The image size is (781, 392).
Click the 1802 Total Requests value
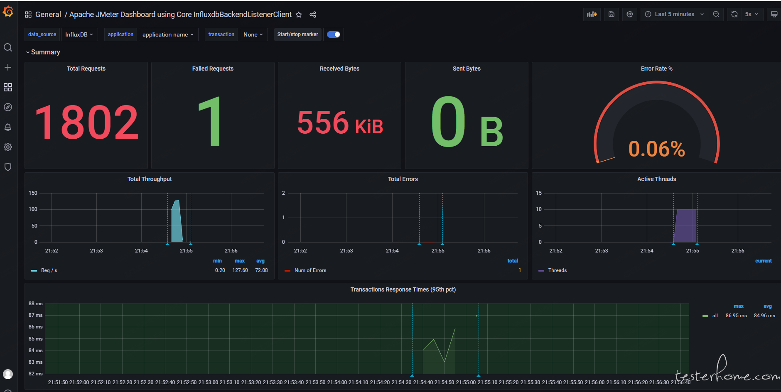pos(86,122)
